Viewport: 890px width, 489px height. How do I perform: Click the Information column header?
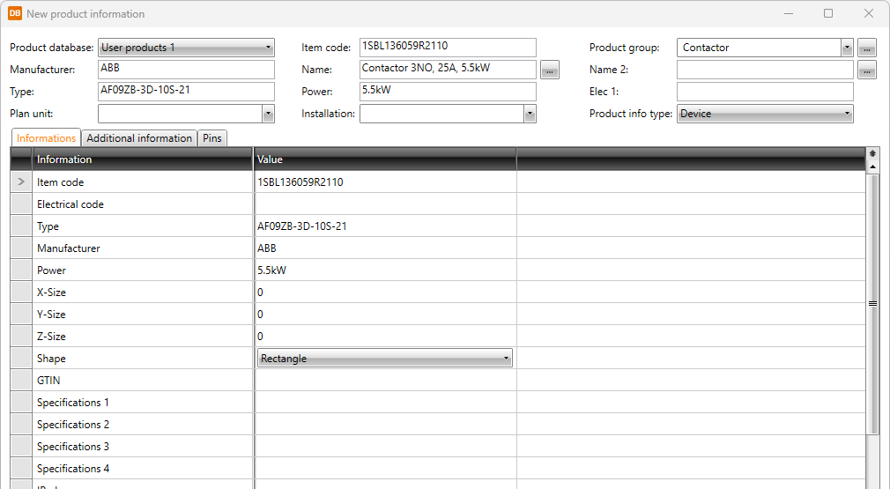click(x=143, y=159)
